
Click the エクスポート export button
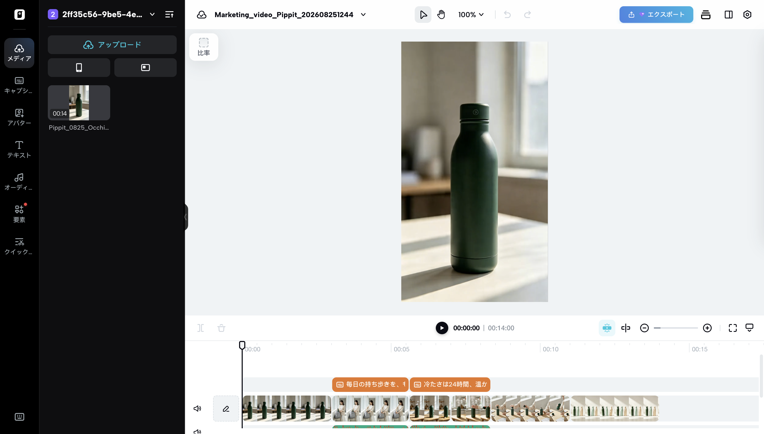tap(656, 15)
